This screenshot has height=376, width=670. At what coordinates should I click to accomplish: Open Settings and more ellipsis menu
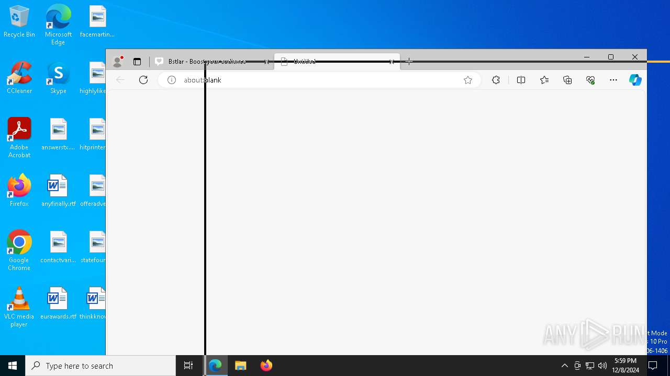pos(613,80)
